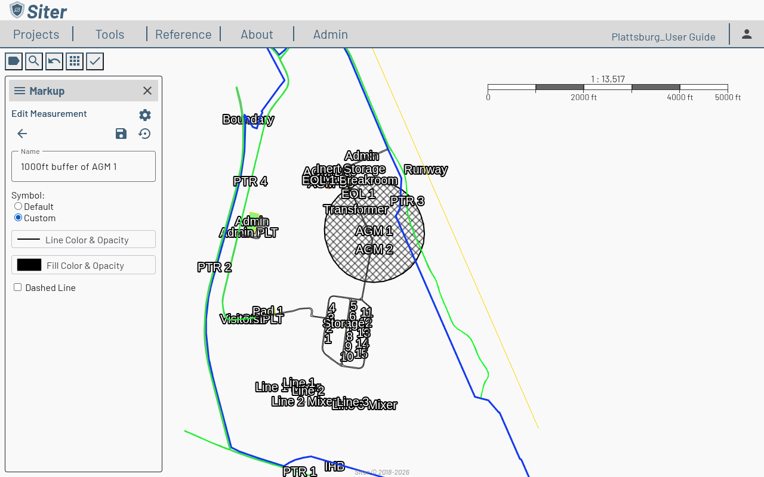This screenshot has height=477, width=764.
Task: Click the checkmark toolbar icon
Action: click(95, 61)
